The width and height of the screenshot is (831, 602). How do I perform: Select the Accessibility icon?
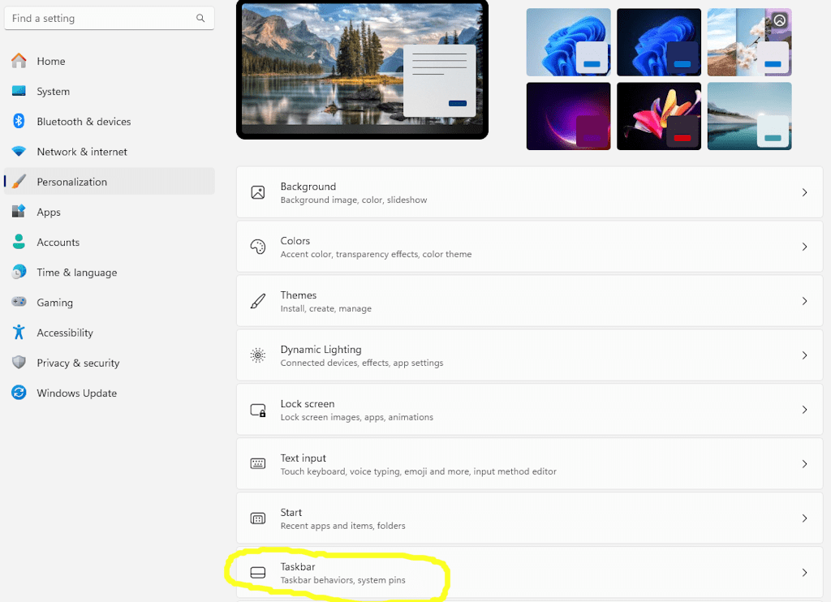[x=17, y=332]
